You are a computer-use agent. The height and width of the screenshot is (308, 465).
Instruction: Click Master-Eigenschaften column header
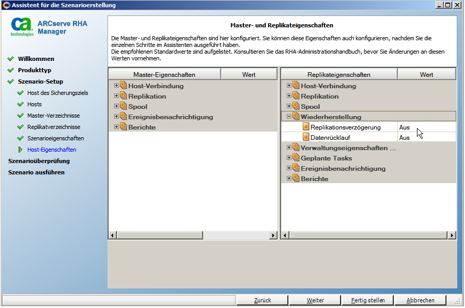164,74
